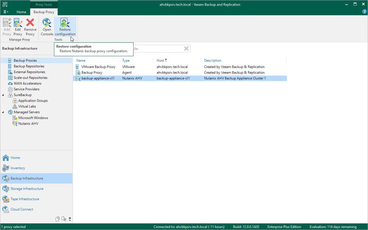Select WAN Accelerators in the tree
Image resolution: width=368 pixels, height=230 pixels.
click(28, 83)
